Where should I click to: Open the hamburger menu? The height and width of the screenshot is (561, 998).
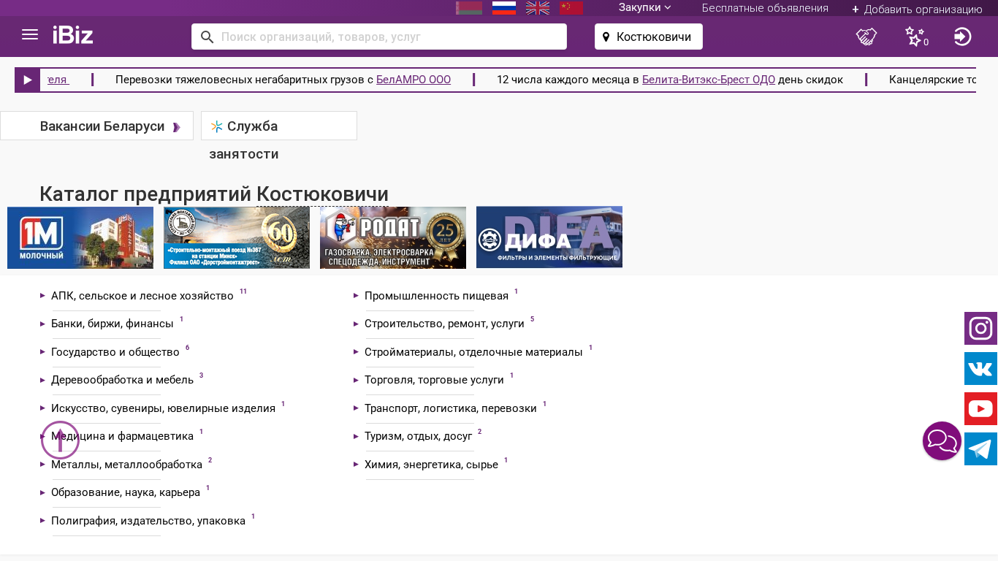point(30,35)
